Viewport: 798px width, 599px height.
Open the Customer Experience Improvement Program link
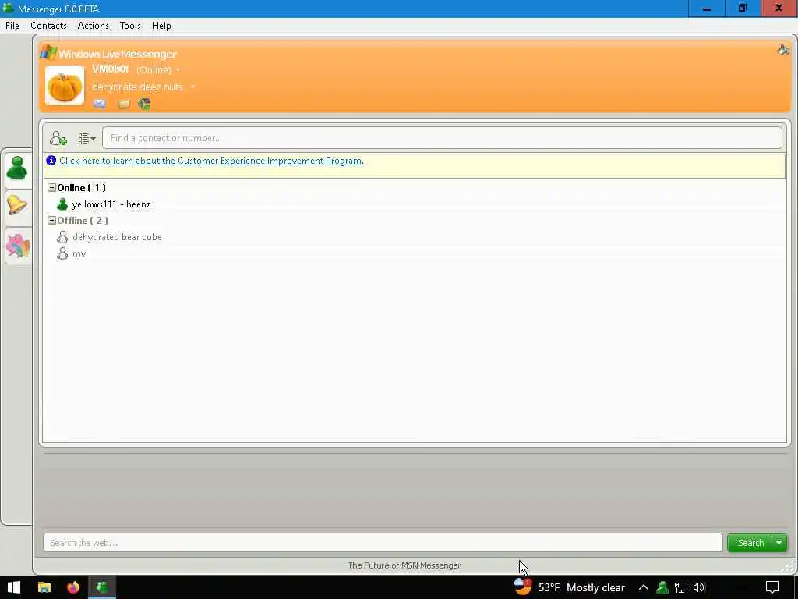[211, 161]
